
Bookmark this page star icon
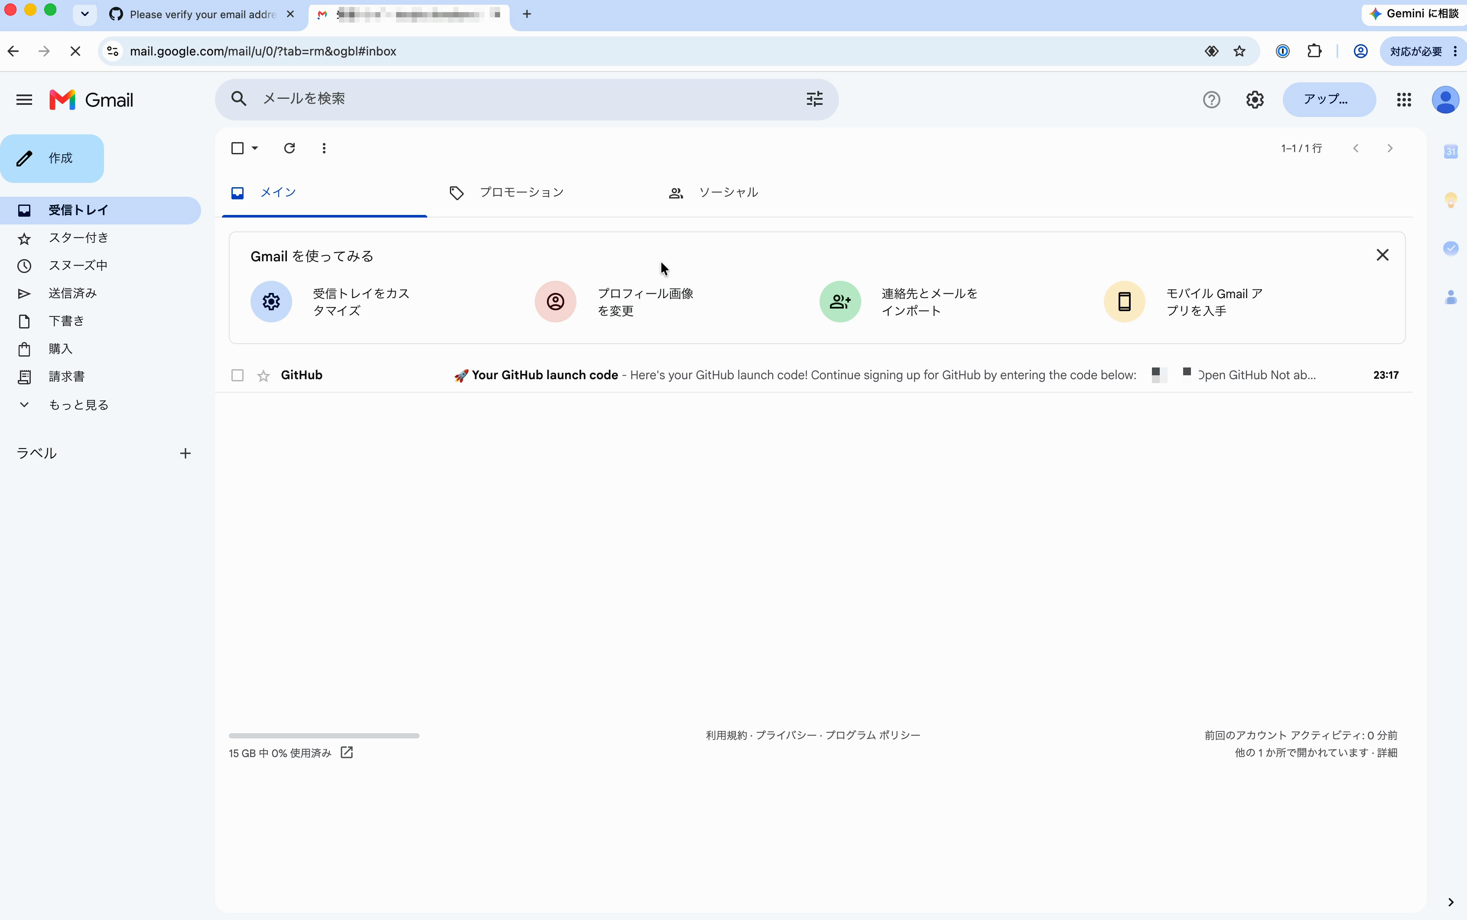coord(1239,51)
